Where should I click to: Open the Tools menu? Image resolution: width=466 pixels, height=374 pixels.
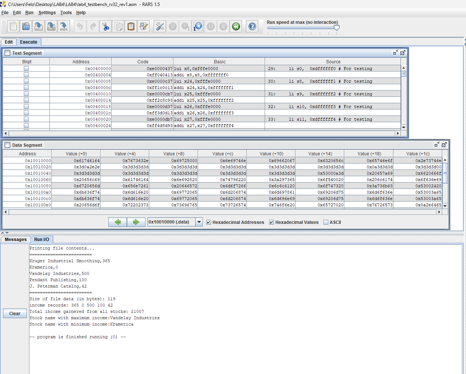(x=66, y=13)
